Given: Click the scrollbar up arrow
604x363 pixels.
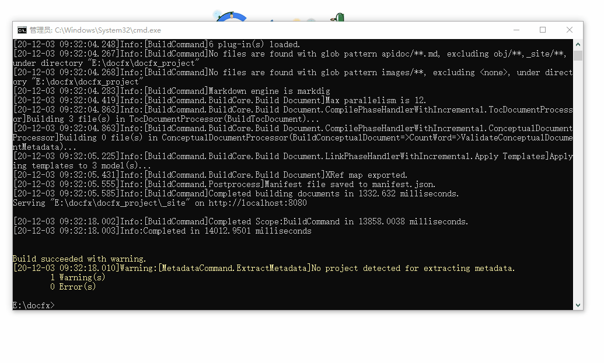Looking at the screenshot, I should (x=578, y=44).
